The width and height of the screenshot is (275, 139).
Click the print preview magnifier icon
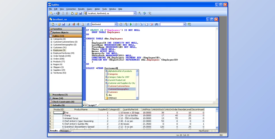pyautogui.click(x=83, y=24)
